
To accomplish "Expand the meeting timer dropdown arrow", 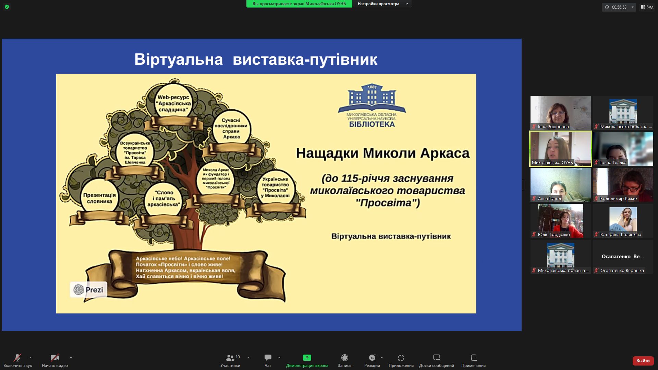I will click(633, 7).
